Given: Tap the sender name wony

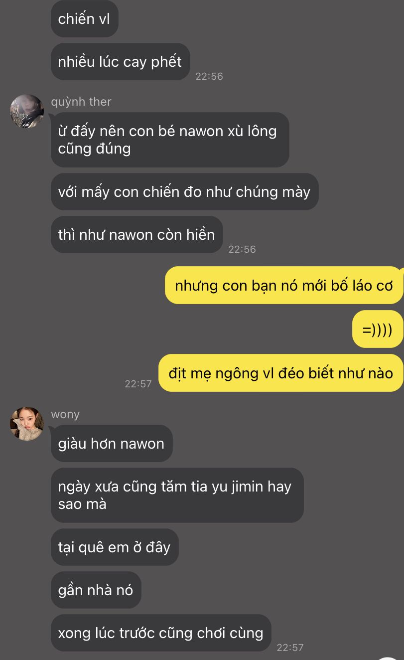Looking at the screenshot, I should 65,414.
